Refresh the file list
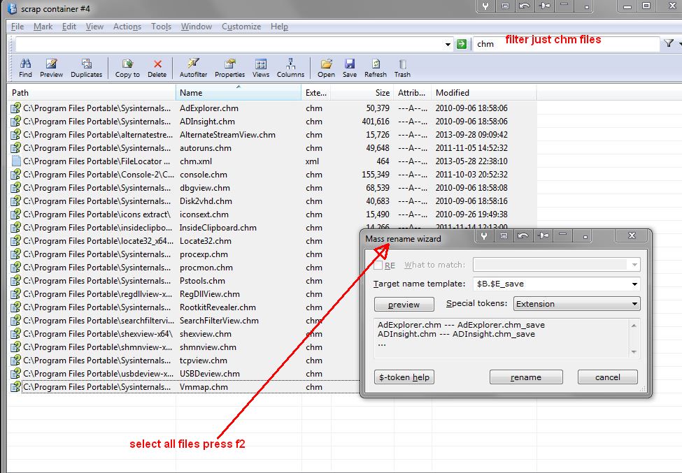 pyautogui.click(x=376, y=68)
